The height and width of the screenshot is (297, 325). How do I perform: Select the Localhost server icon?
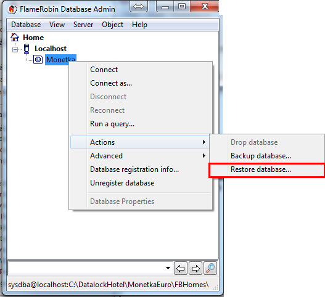[x=27, y=49]
